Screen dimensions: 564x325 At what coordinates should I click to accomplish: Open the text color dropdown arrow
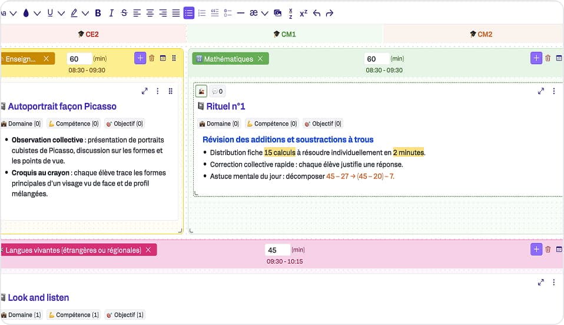point(37,13)
